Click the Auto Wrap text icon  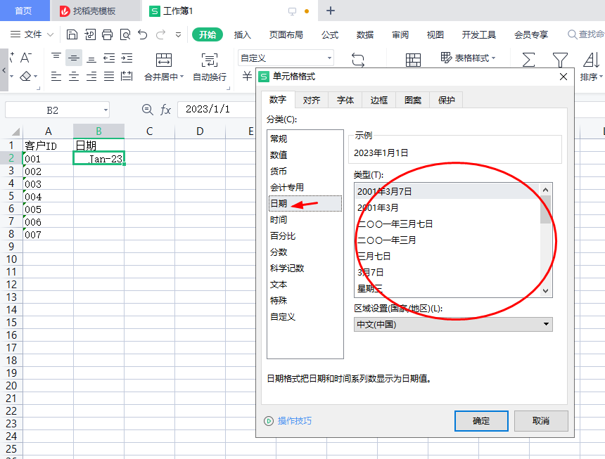[210, 60]
